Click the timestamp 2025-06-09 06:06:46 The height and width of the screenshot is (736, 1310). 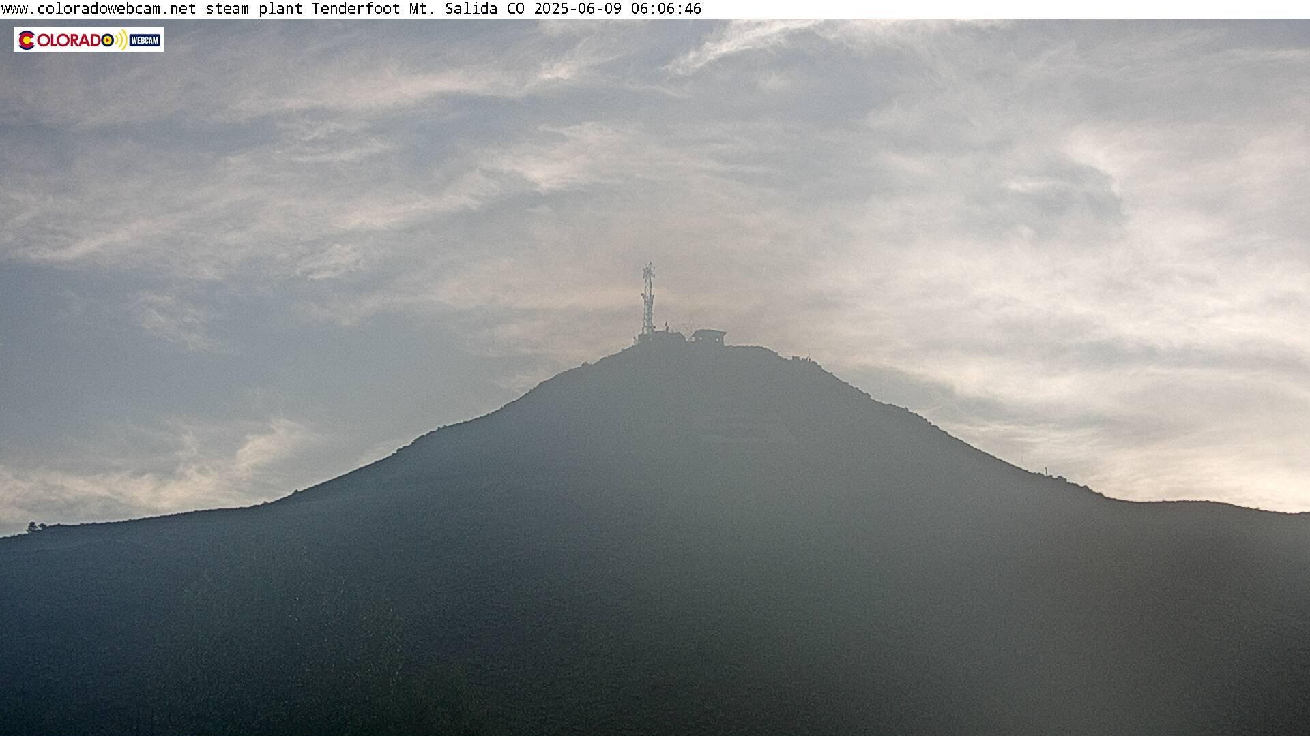click(x=617, y=9)
